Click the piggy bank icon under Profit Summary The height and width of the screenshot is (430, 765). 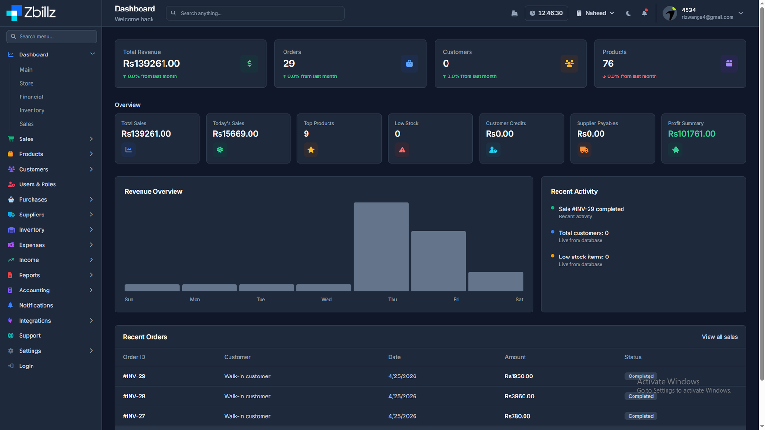(675, 150)
